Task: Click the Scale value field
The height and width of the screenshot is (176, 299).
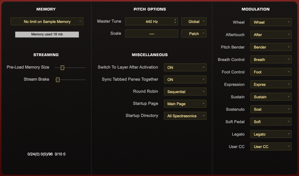Action: (x=152, y=34)
